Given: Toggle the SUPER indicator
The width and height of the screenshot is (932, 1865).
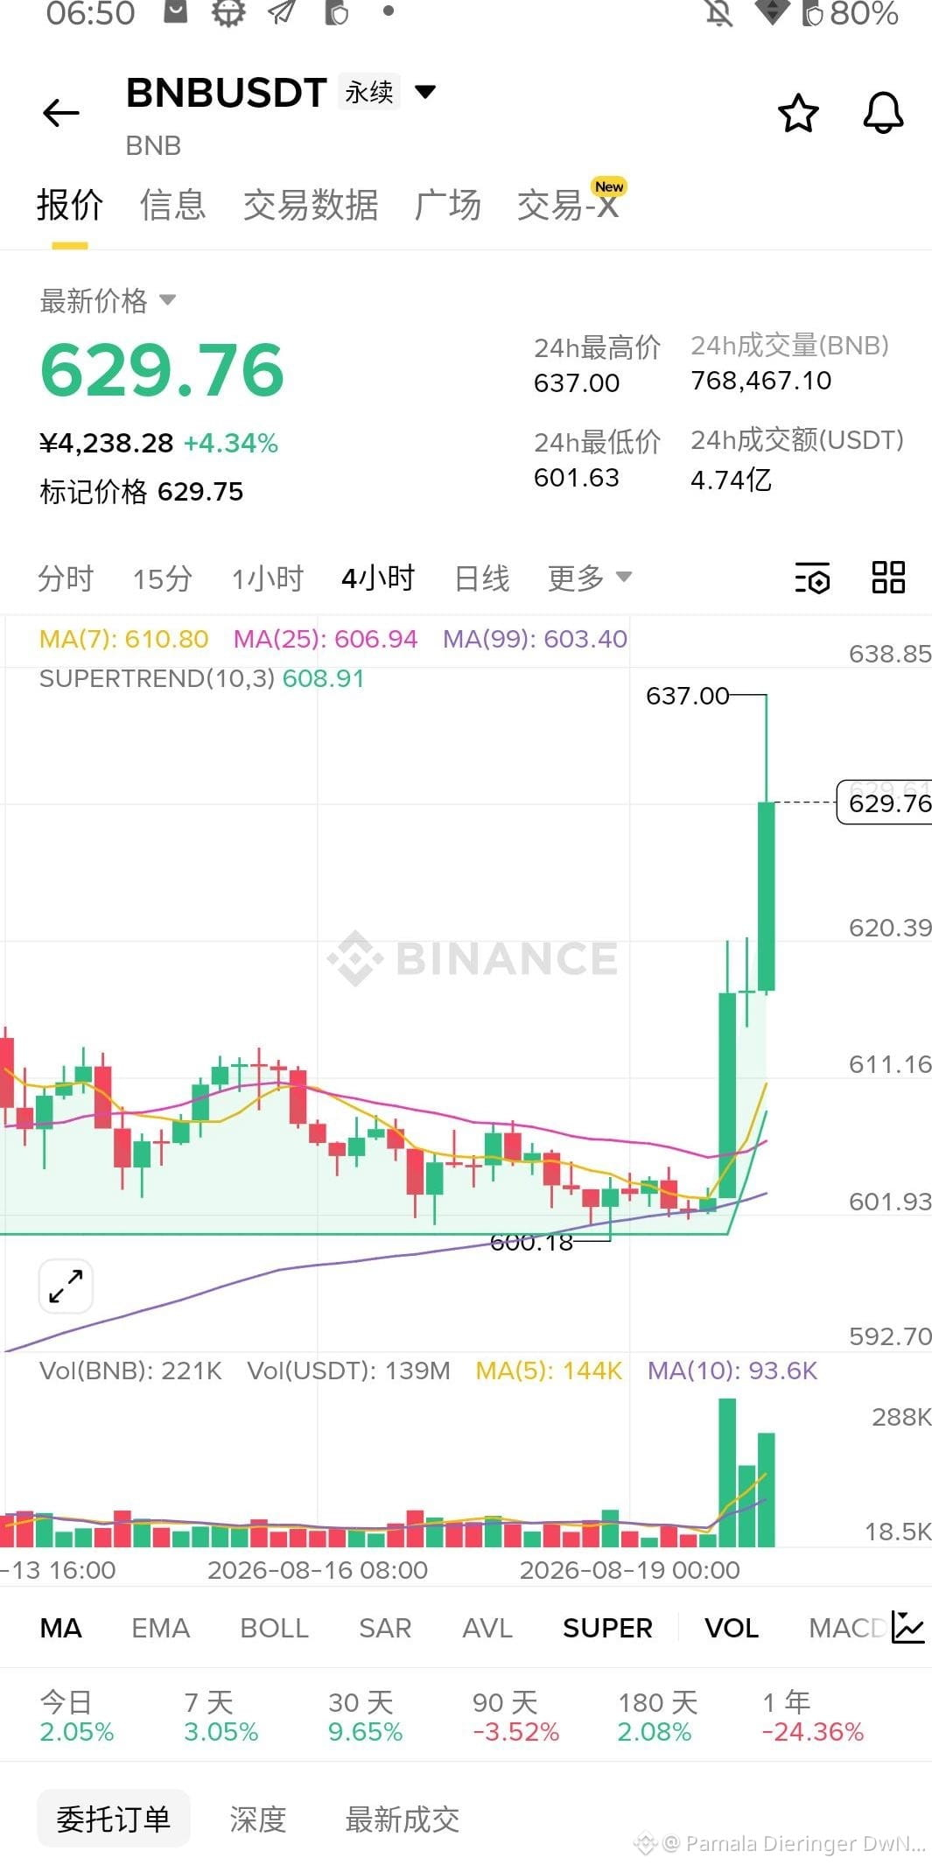Looking at the screenshot, I should tap(607, 1628).
